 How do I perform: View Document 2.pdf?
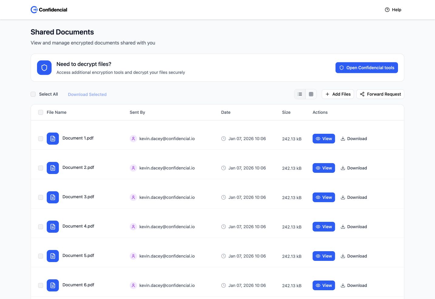click(x=324, y=168)
